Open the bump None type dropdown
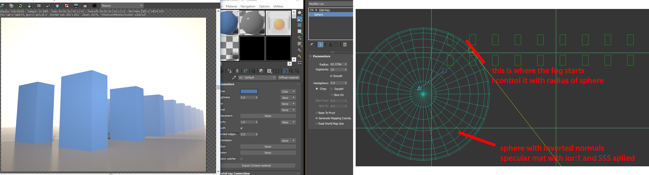Image resolution: width=649 pixels, height=175 pixels. [x=288, y=104]
